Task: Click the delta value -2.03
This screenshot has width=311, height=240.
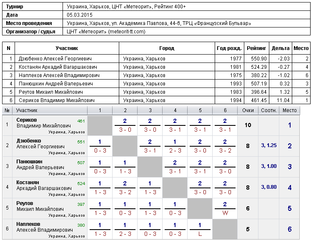Action: pos(283,59)
